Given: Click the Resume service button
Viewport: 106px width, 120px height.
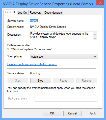Looking at the screenshot, I should pos(87,81).
